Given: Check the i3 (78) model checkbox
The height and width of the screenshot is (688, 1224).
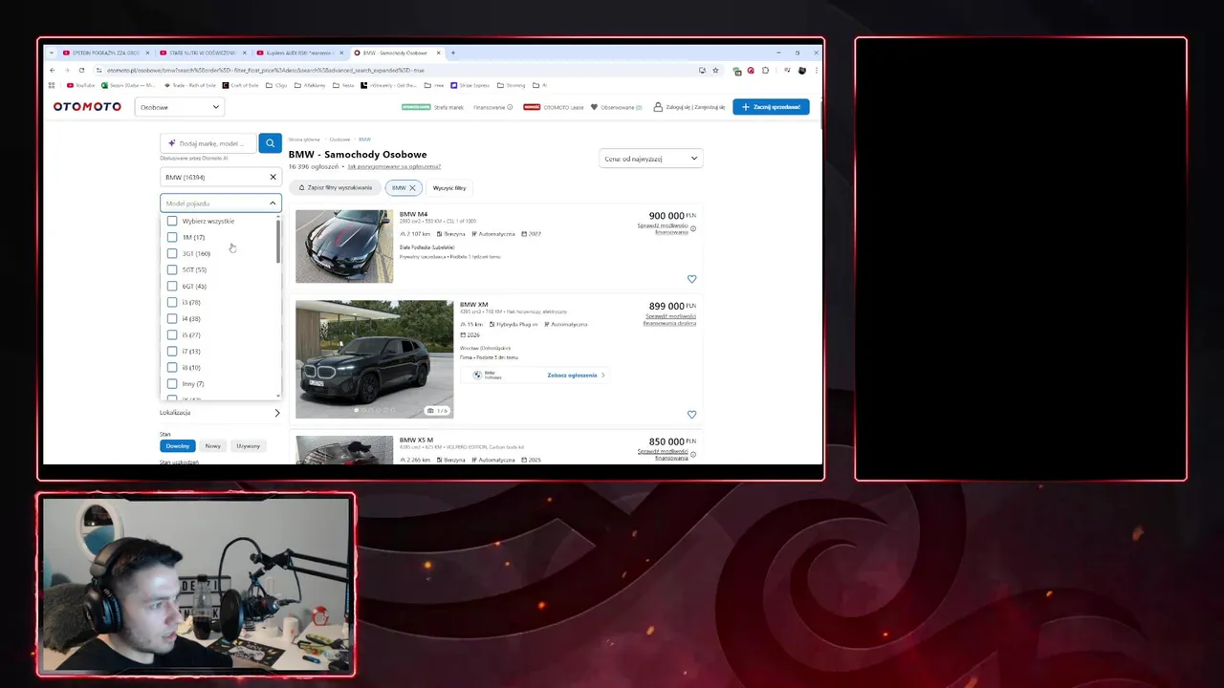Looking at the screenshot, I should [x=172, y=302].
